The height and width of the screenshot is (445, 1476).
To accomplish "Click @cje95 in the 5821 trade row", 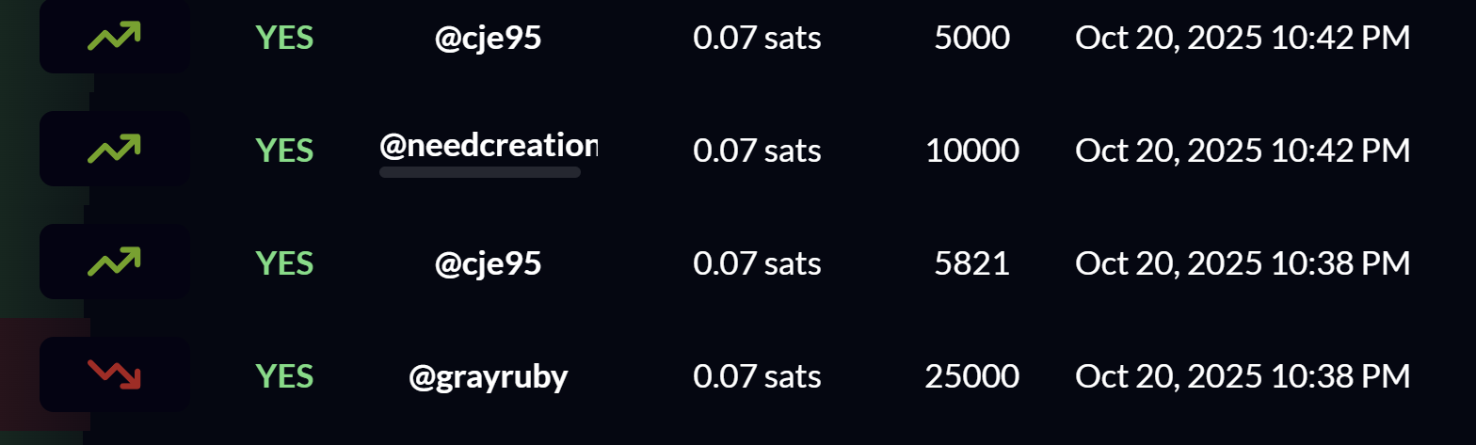I will coord(488,264).
